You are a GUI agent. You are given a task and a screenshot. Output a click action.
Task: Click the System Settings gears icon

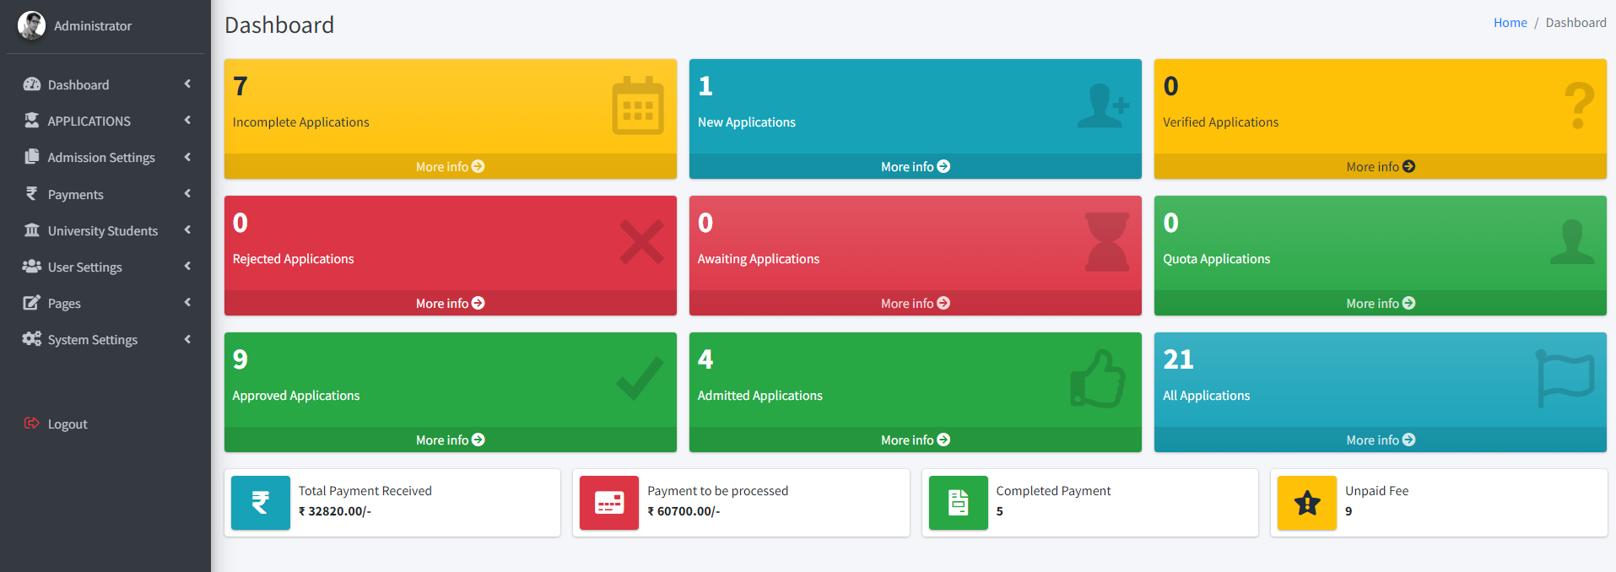click(32, 339)
